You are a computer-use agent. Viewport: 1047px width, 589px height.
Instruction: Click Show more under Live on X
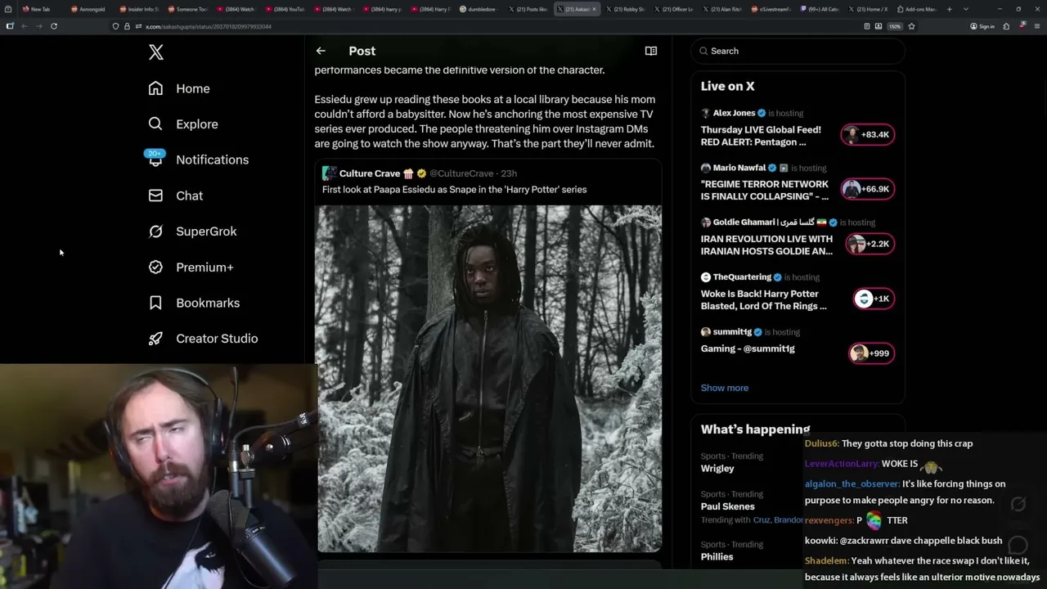tap(725, 388)
